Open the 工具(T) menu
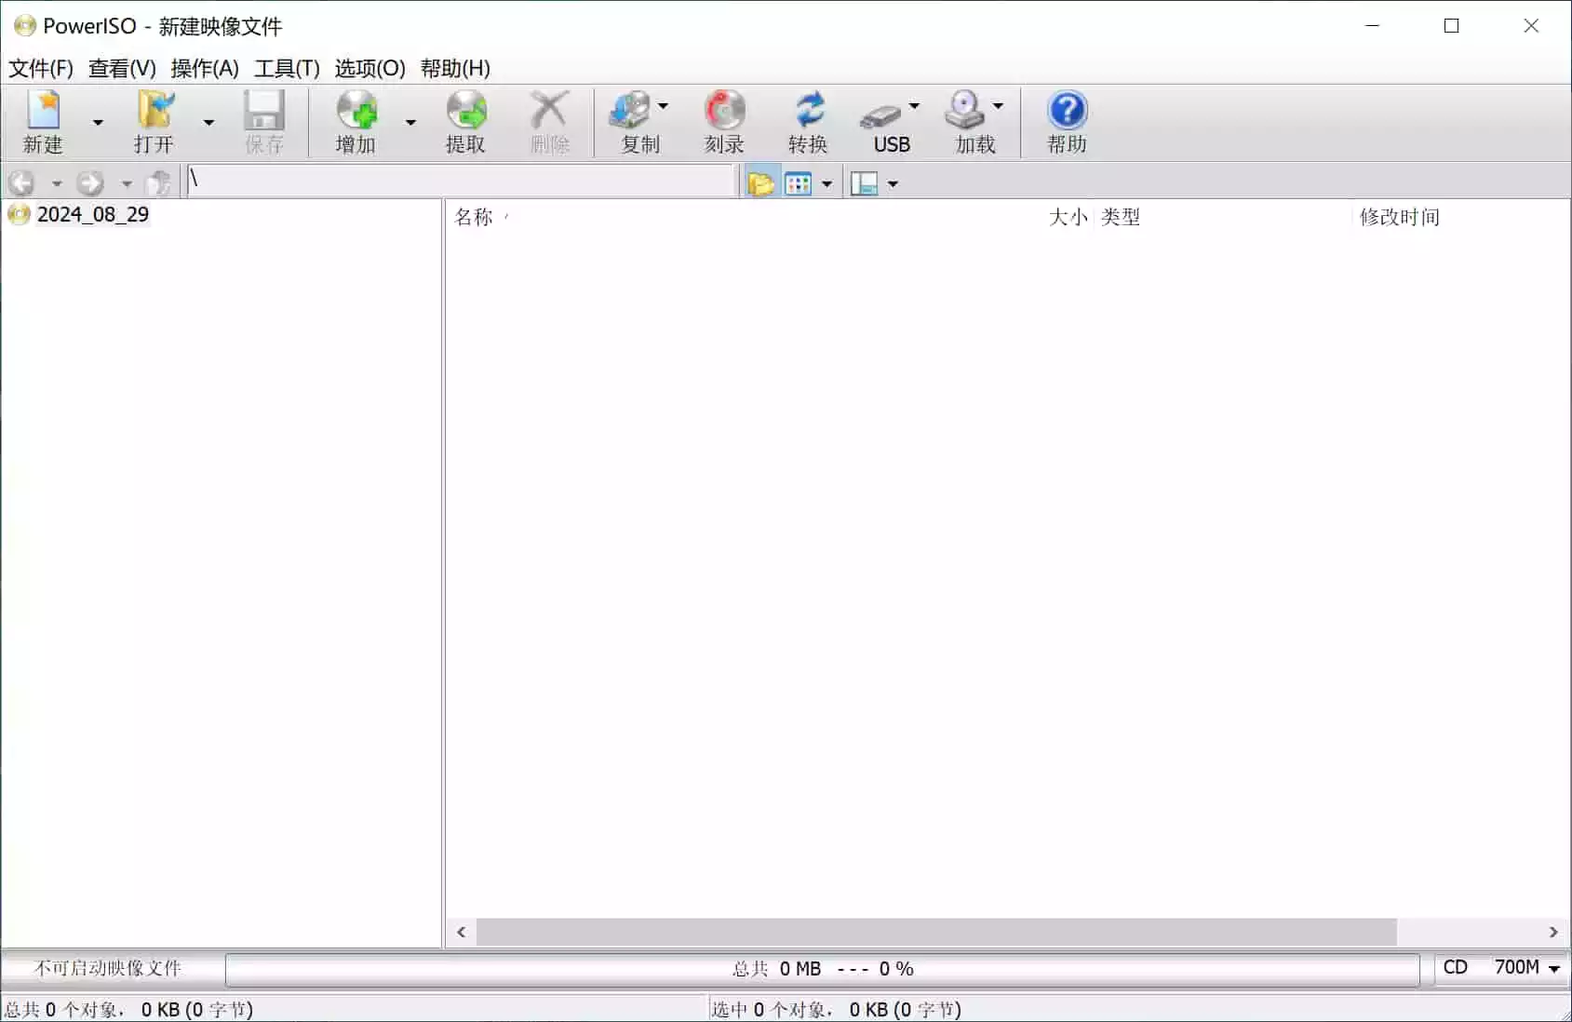 (x=287, y=68)
